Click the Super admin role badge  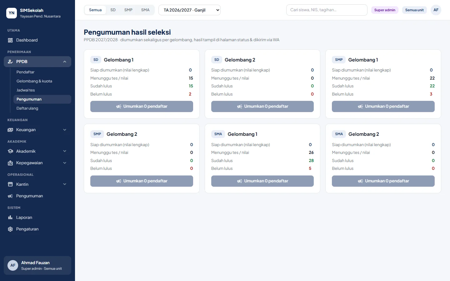point(385,10)
